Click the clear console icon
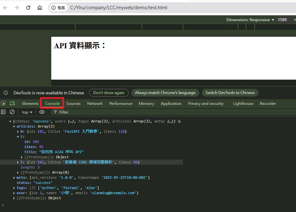Screen dimensions: 296x212 point(12,112)
